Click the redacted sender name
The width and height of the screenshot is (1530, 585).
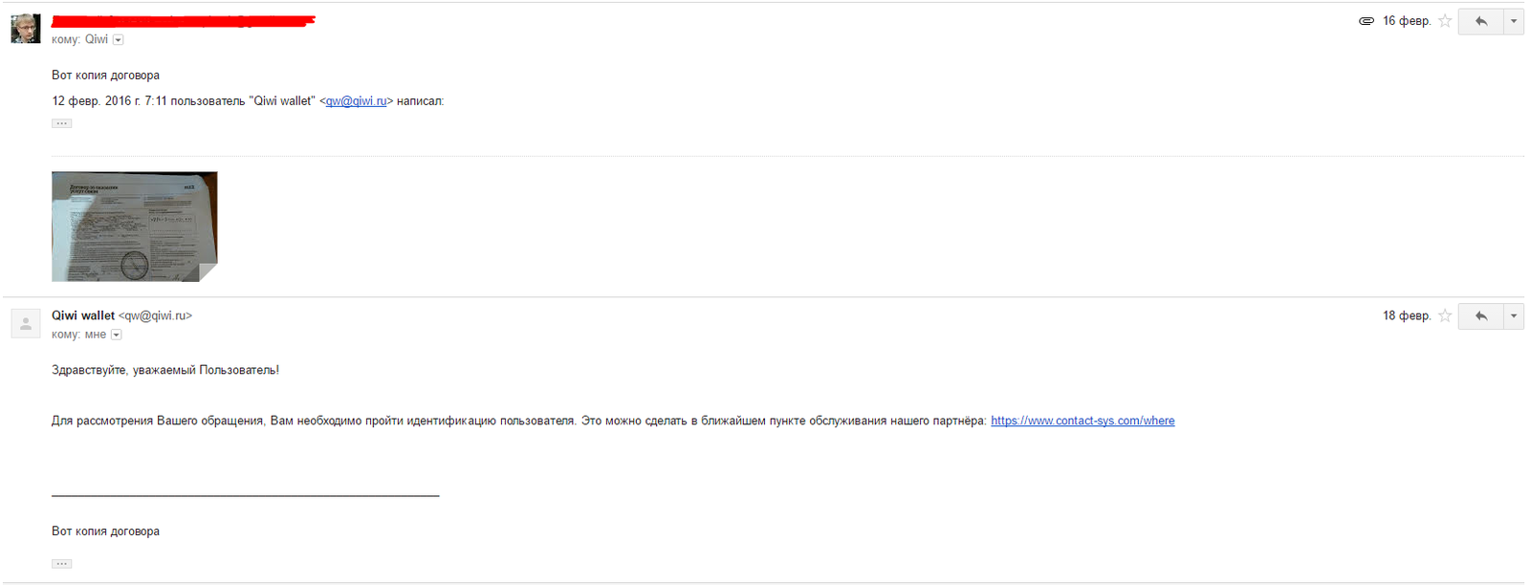[x=183, y=20]
